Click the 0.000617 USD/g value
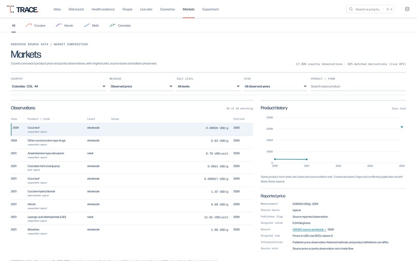The height and width of the screenshot is (261, 417). [216, 179]
